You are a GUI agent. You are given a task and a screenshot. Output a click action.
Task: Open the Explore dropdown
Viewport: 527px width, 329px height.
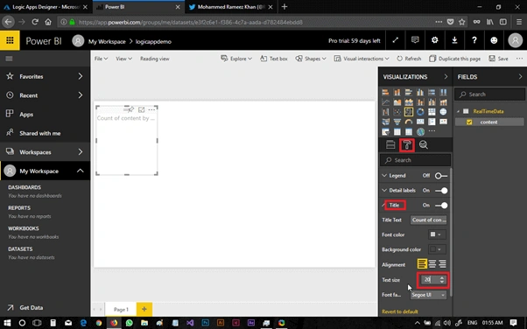point(236,59)
